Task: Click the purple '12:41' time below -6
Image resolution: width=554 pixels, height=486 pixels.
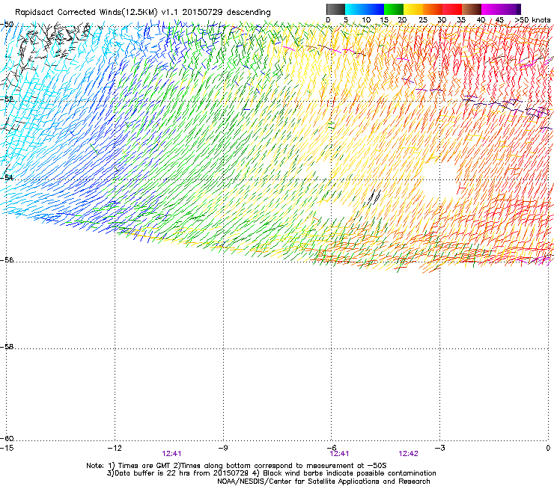Action: pyautogui.click(x=339, y=454)
